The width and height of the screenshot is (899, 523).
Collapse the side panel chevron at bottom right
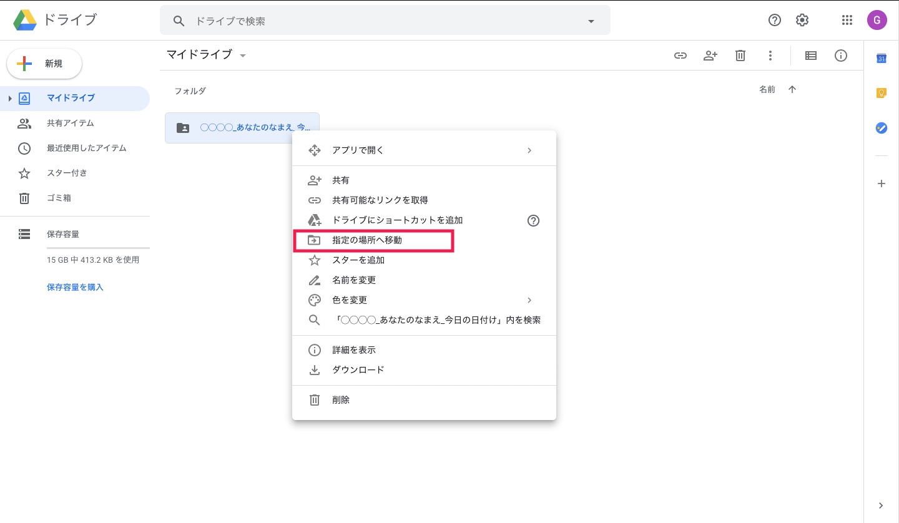point(881,506)
